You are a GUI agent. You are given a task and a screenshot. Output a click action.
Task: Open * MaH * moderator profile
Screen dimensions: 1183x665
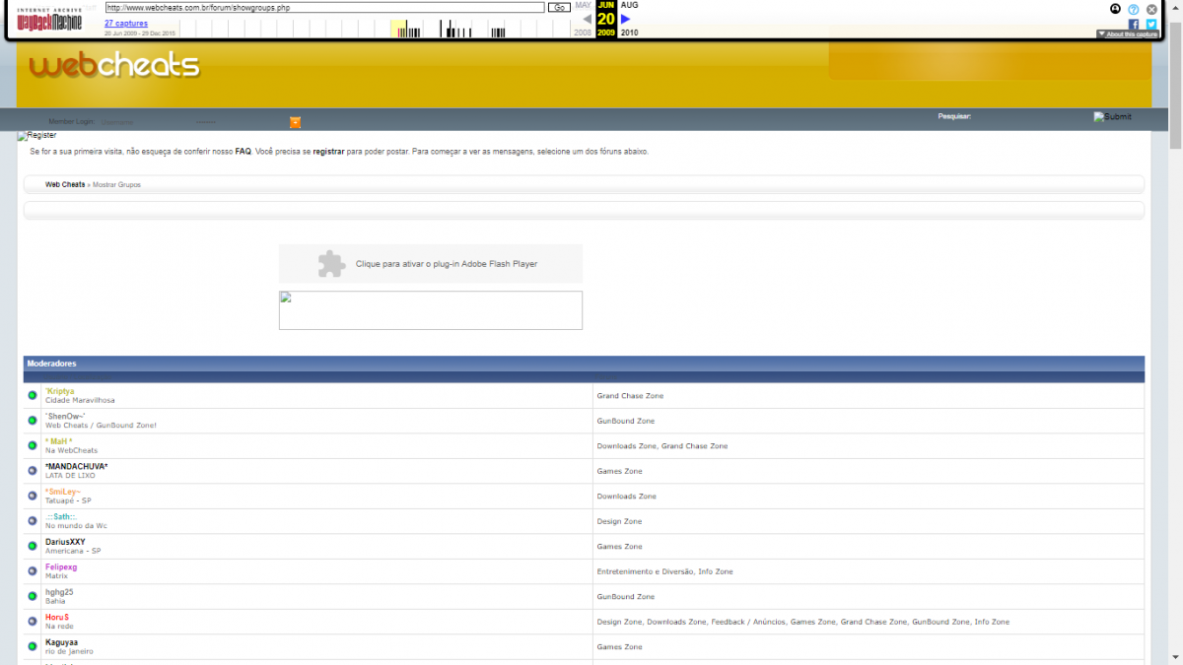59,441
